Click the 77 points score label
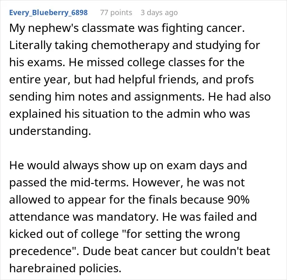Viewport: 287px width, 280px height. click(x=116, y=13)
